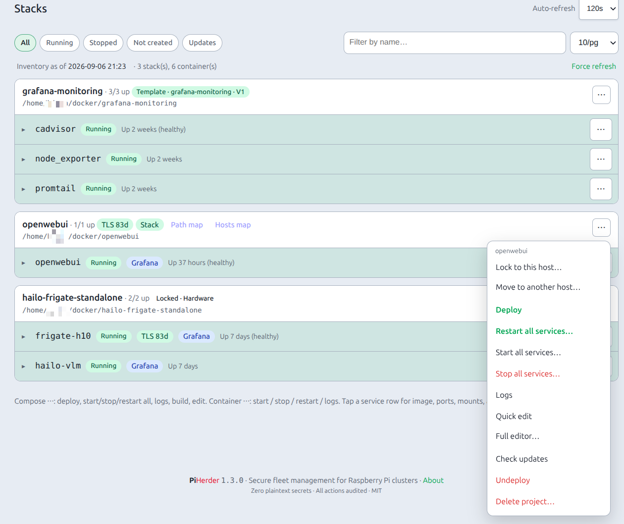Click the Up 37 hours (healthy) text

[201, 262]
